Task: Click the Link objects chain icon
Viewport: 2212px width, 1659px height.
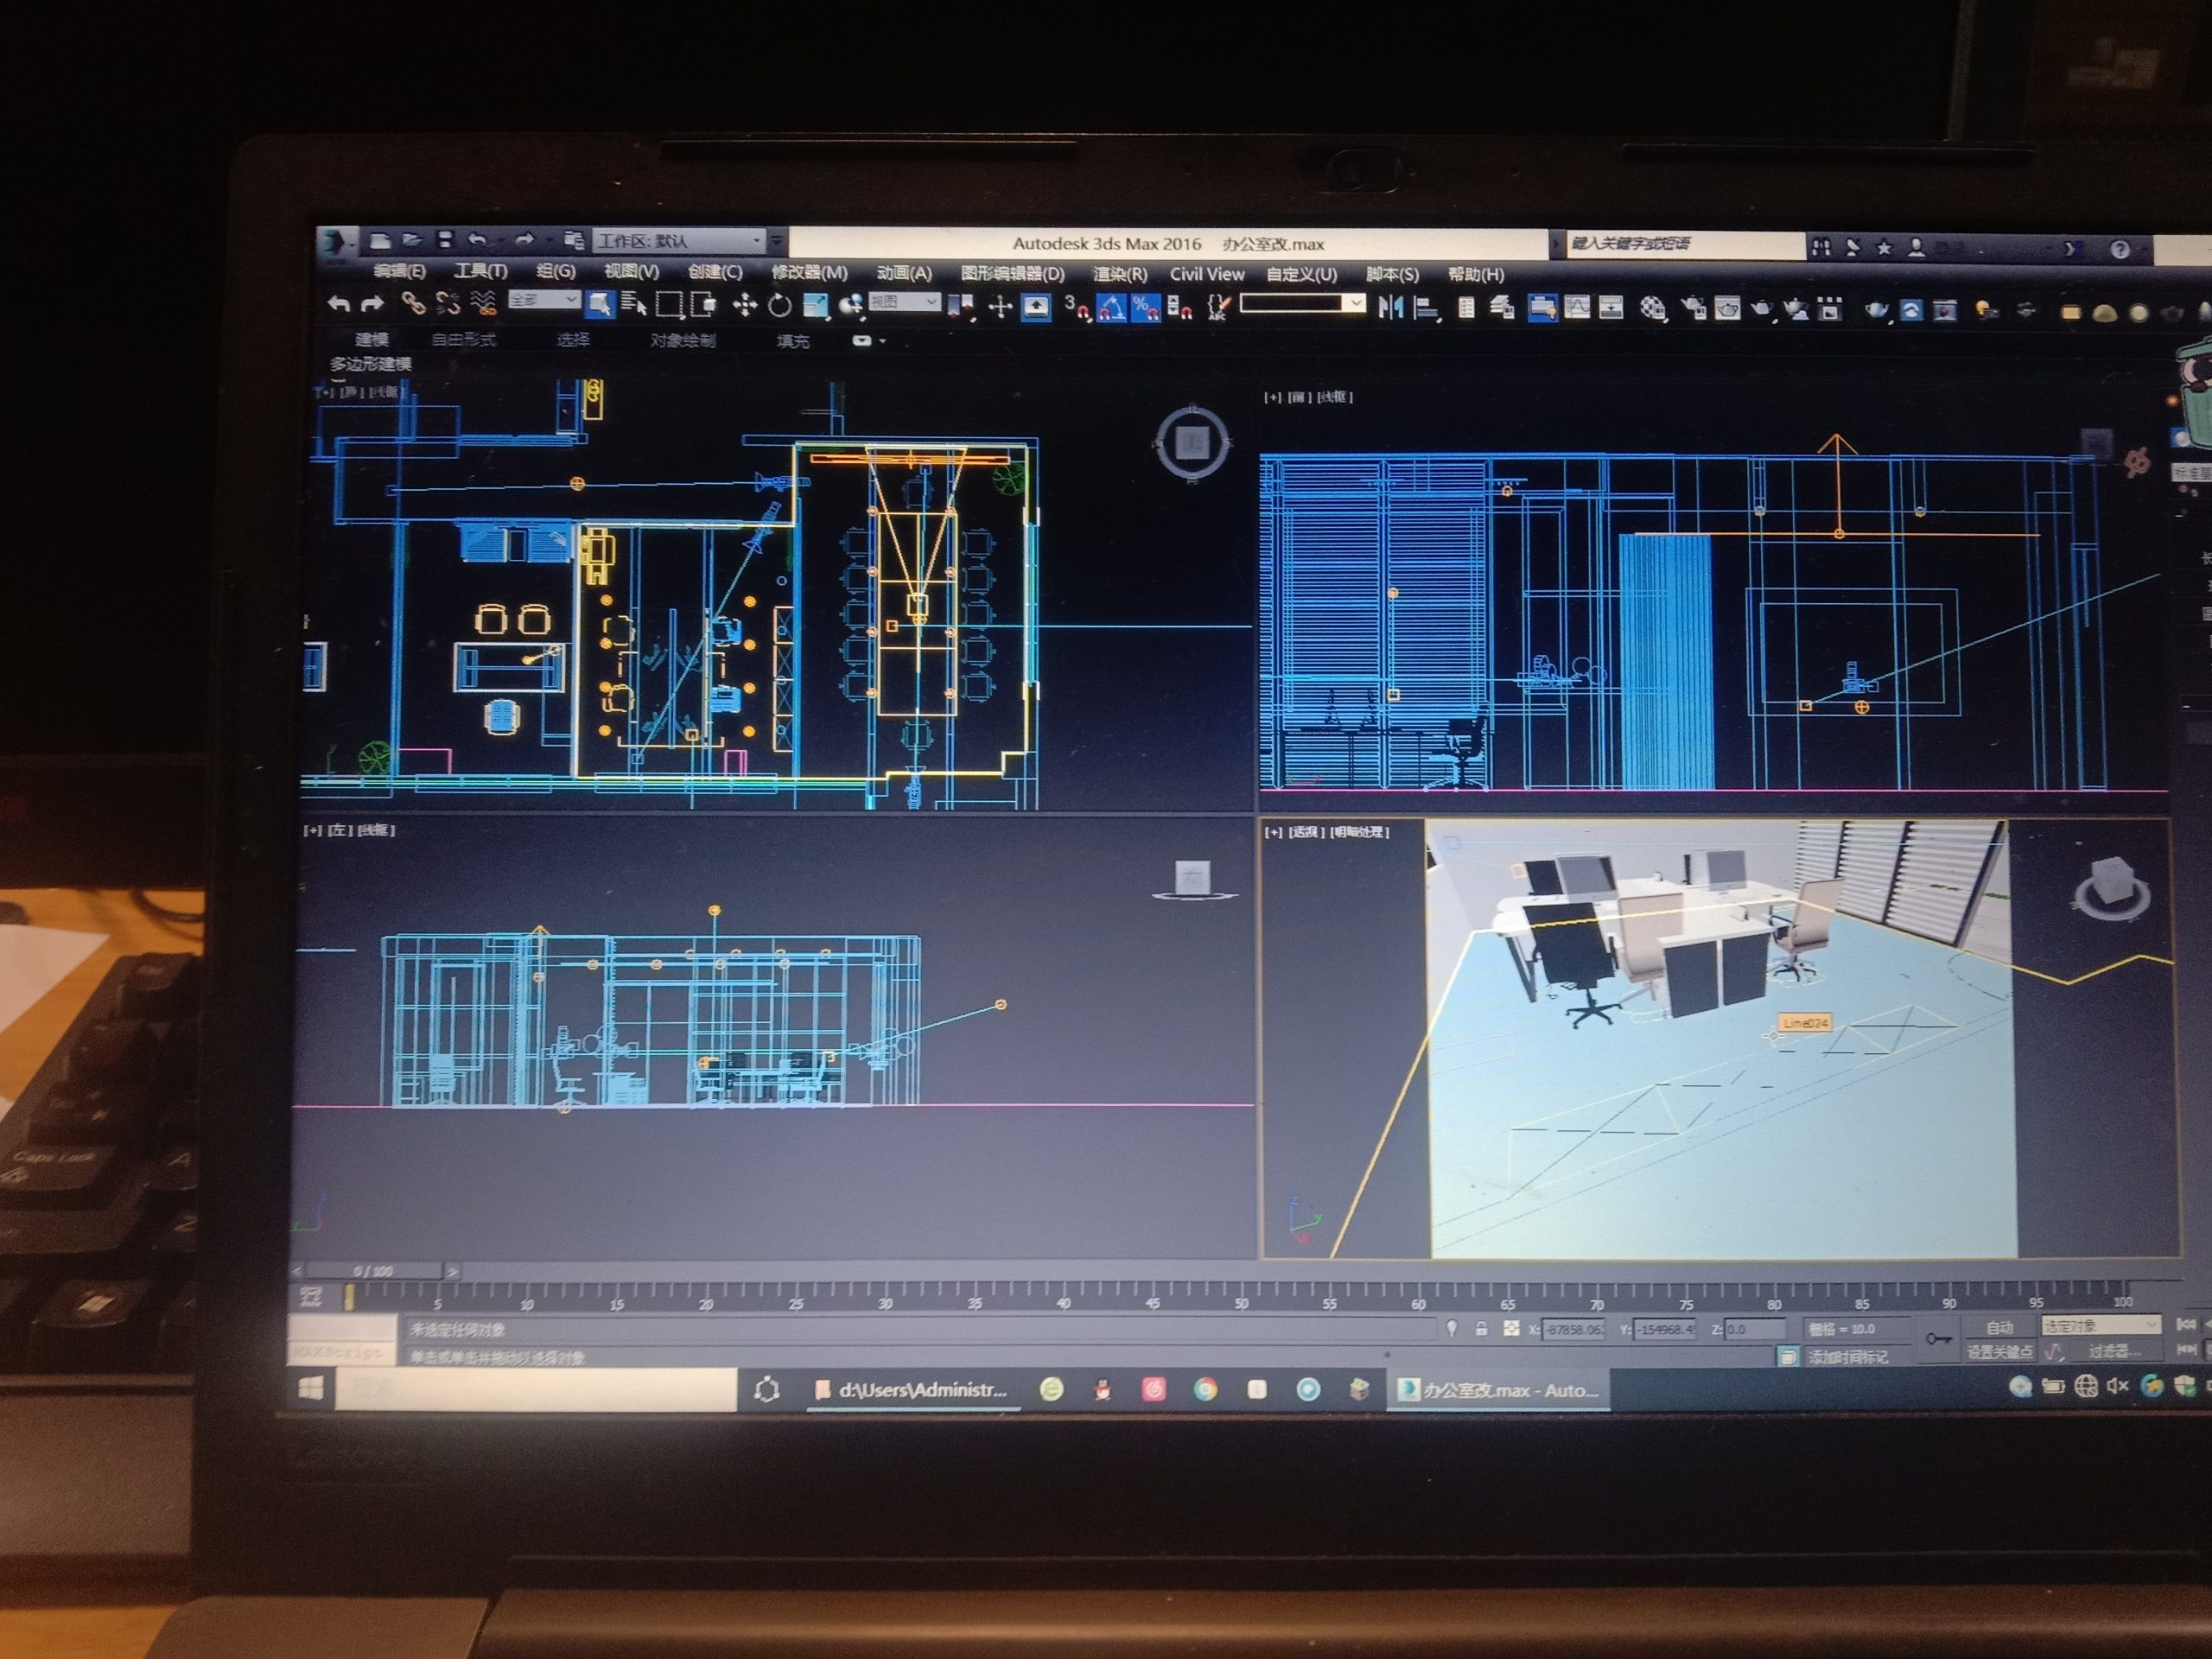Action: click(x=412, y=303)
